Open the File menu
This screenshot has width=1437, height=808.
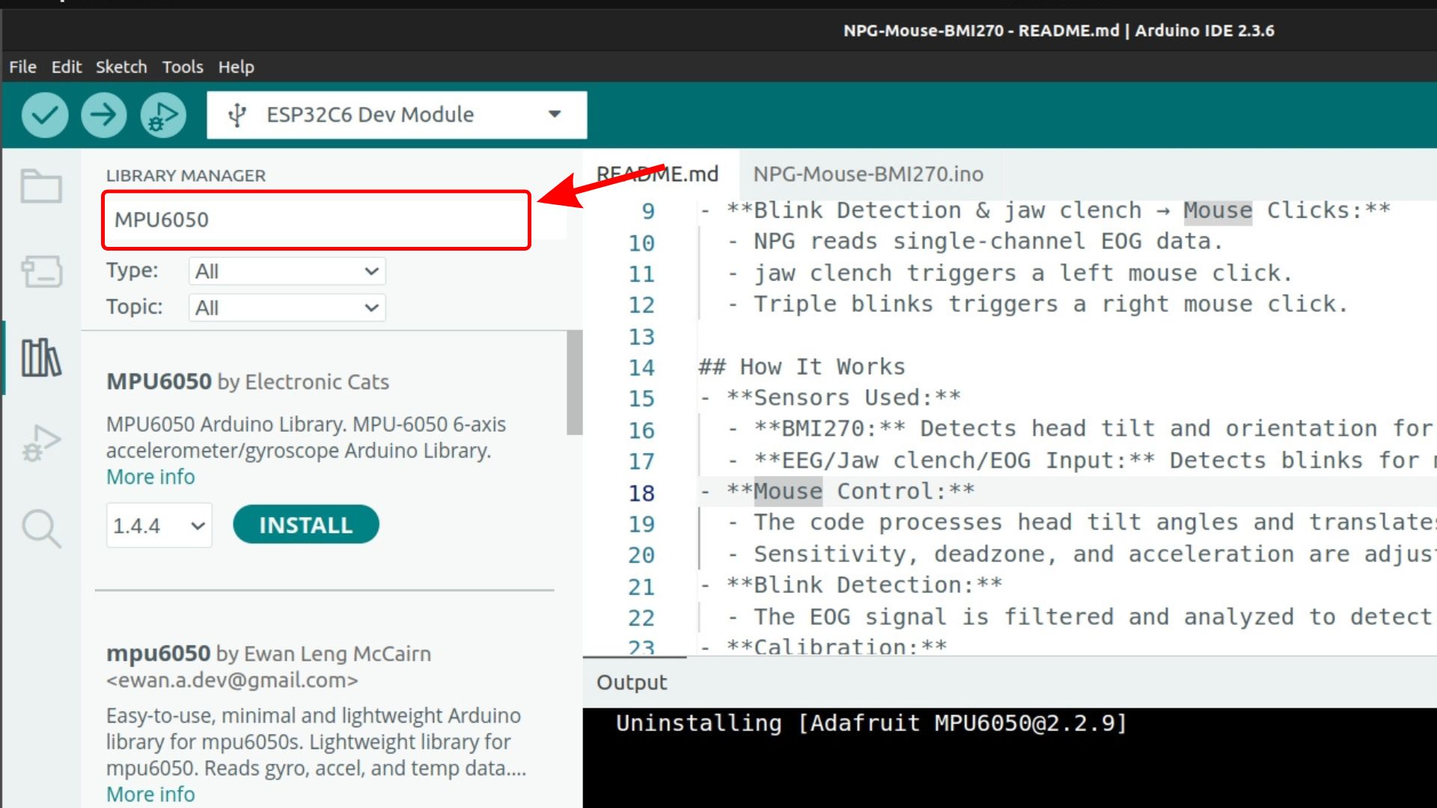pyautogui.click(x=22, y=67)
